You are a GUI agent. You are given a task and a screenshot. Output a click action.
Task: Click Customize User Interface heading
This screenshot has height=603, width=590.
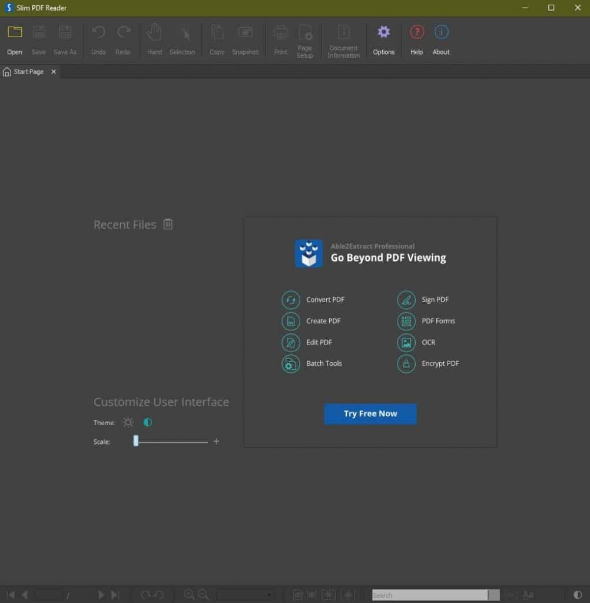pyautogui.click(x=161, y=402)
